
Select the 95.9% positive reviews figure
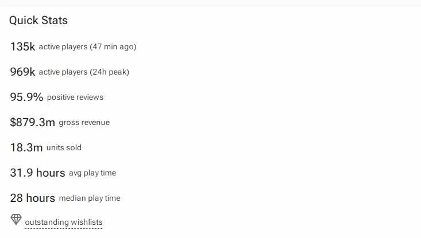pyautogui.click(x=26, y=97)
